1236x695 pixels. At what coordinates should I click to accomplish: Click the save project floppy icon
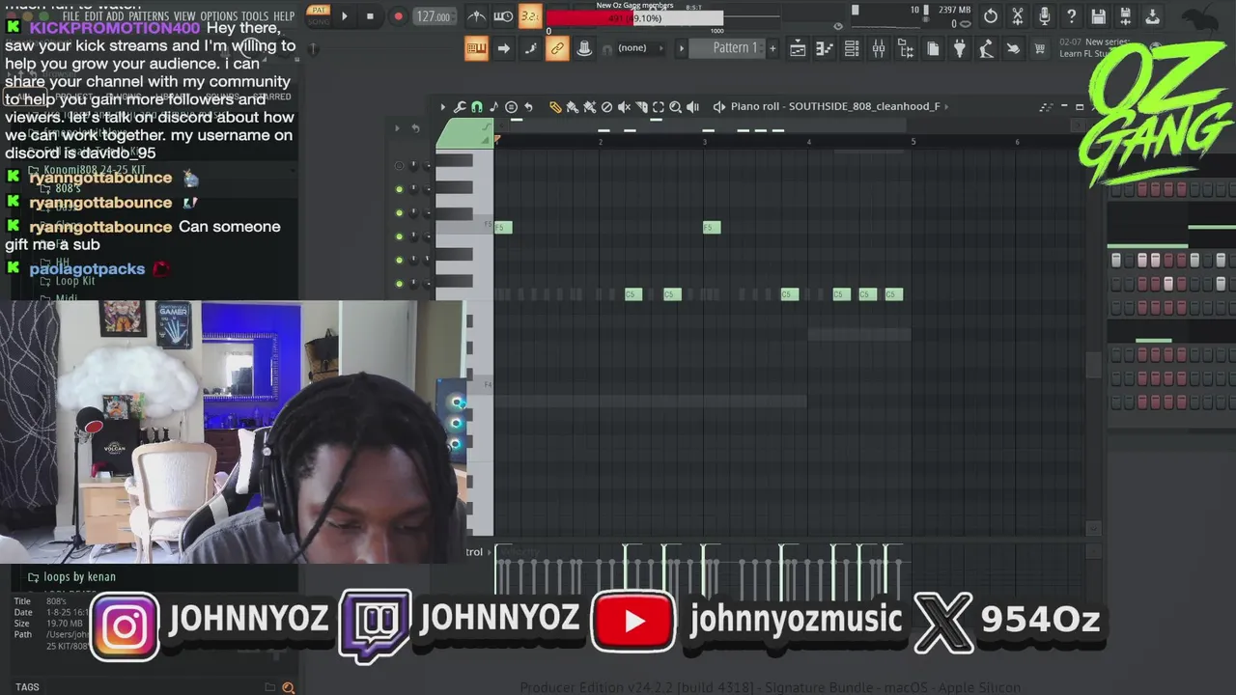point(1098,16)
